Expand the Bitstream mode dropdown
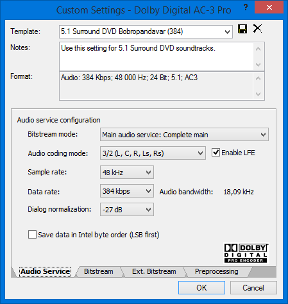The image size is (288, 304). (184, 135)
